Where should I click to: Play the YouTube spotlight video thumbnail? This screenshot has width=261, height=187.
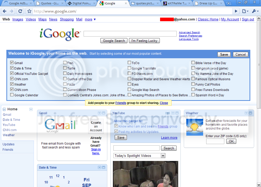click(x=146, y=174)
